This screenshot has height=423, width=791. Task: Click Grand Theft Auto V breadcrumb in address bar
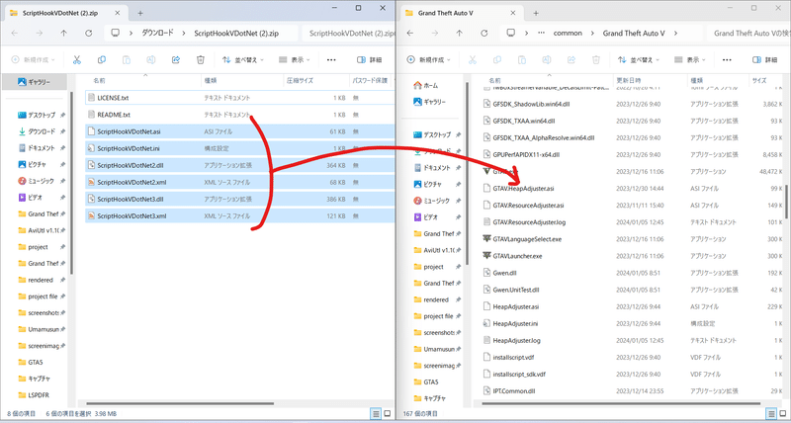634,34
